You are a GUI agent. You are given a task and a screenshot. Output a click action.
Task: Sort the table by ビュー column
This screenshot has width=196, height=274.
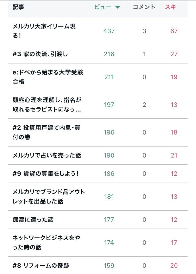[103, 7]
